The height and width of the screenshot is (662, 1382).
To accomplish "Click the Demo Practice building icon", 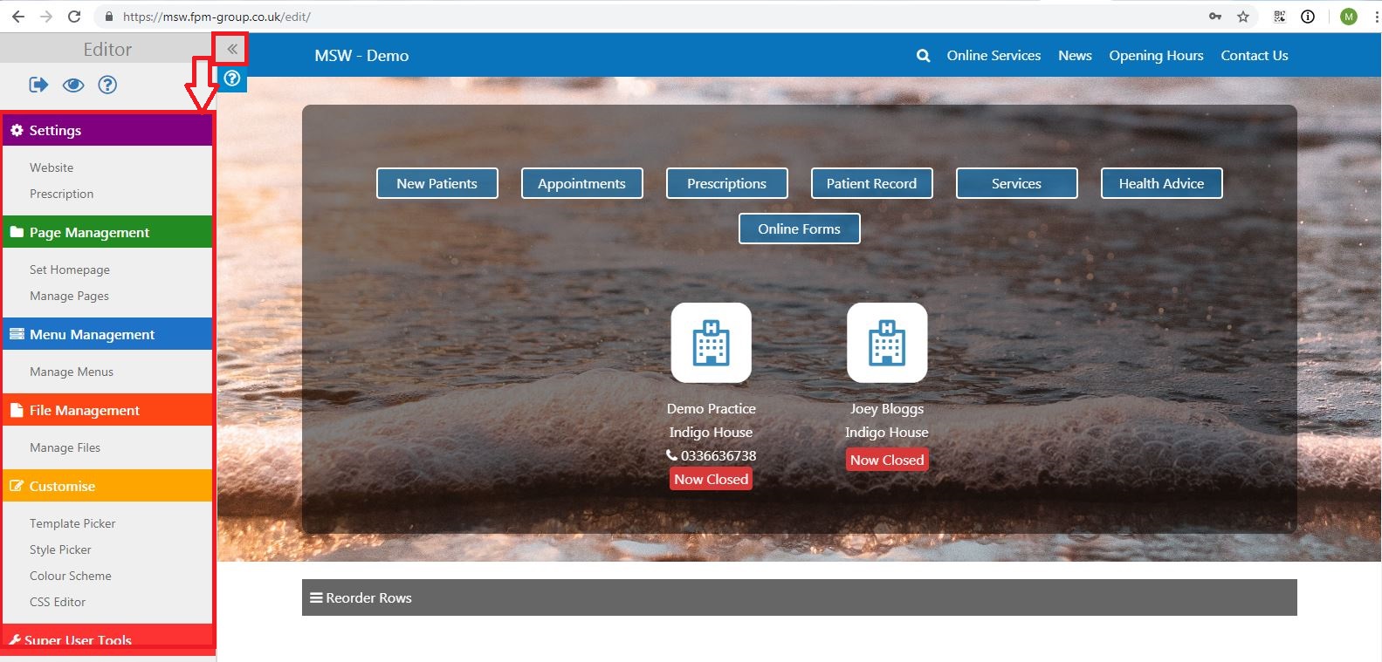I will 711,343.
